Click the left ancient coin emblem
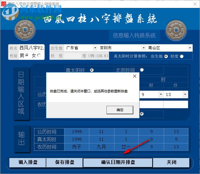The width and height of the screenshot is (200, 174). click(25, 30)
